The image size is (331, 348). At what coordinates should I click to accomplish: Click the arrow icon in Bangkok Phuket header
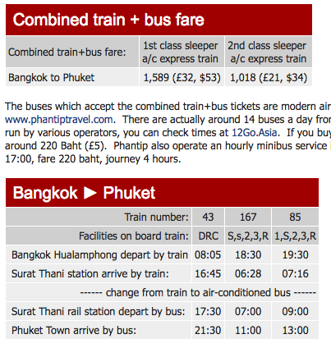[90, 193]
